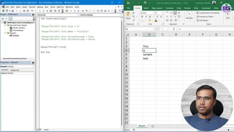234x132 pixels.
Task: Toggle Wrap Text in Alignment group
Action: [179, 13]
